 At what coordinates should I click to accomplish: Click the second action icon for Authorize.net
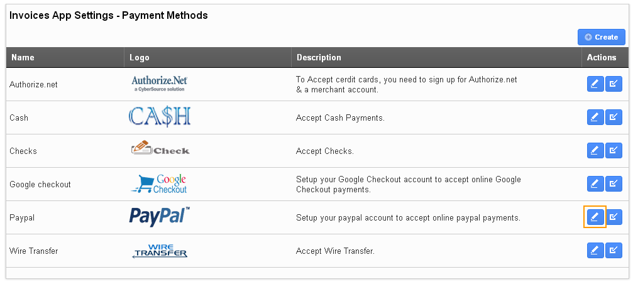(614, 84)
